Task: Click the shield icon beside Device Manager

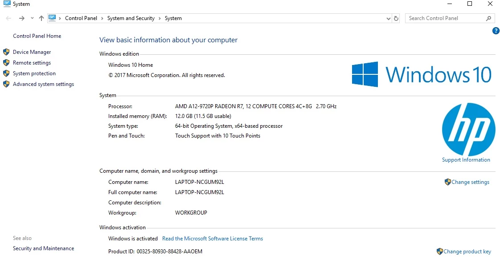Action: [6, 52]
